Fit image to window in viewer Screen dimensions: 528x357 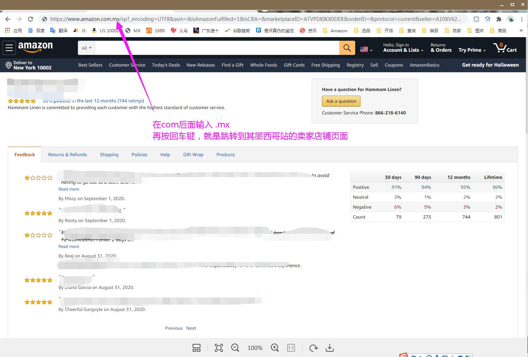tap(219, 348)
